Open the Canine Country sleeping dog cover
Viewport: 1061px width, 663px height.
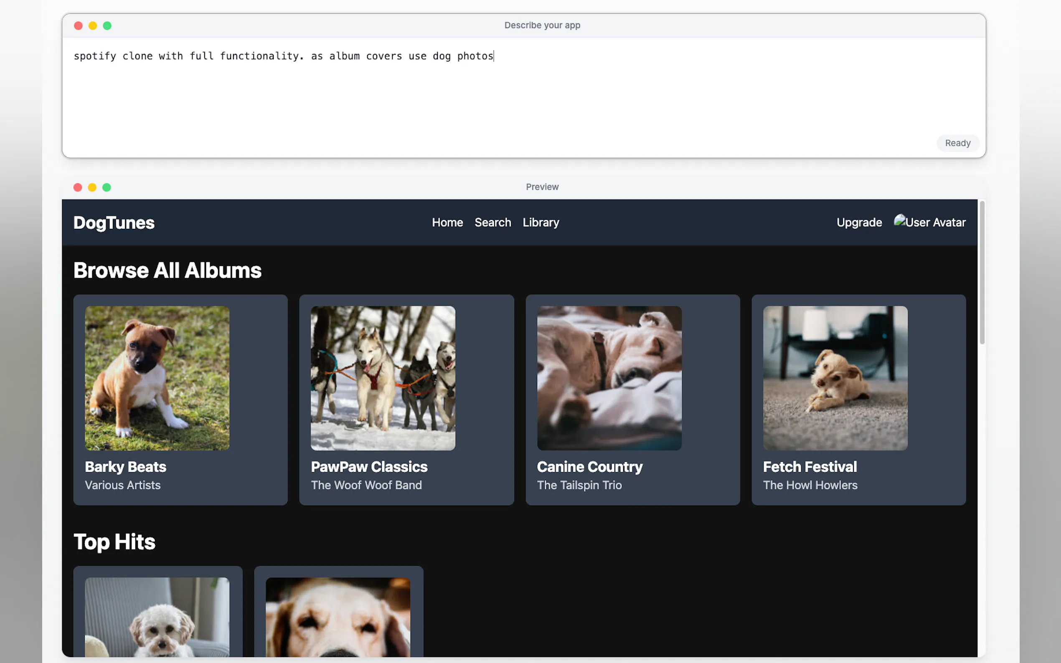click(609, 378)
